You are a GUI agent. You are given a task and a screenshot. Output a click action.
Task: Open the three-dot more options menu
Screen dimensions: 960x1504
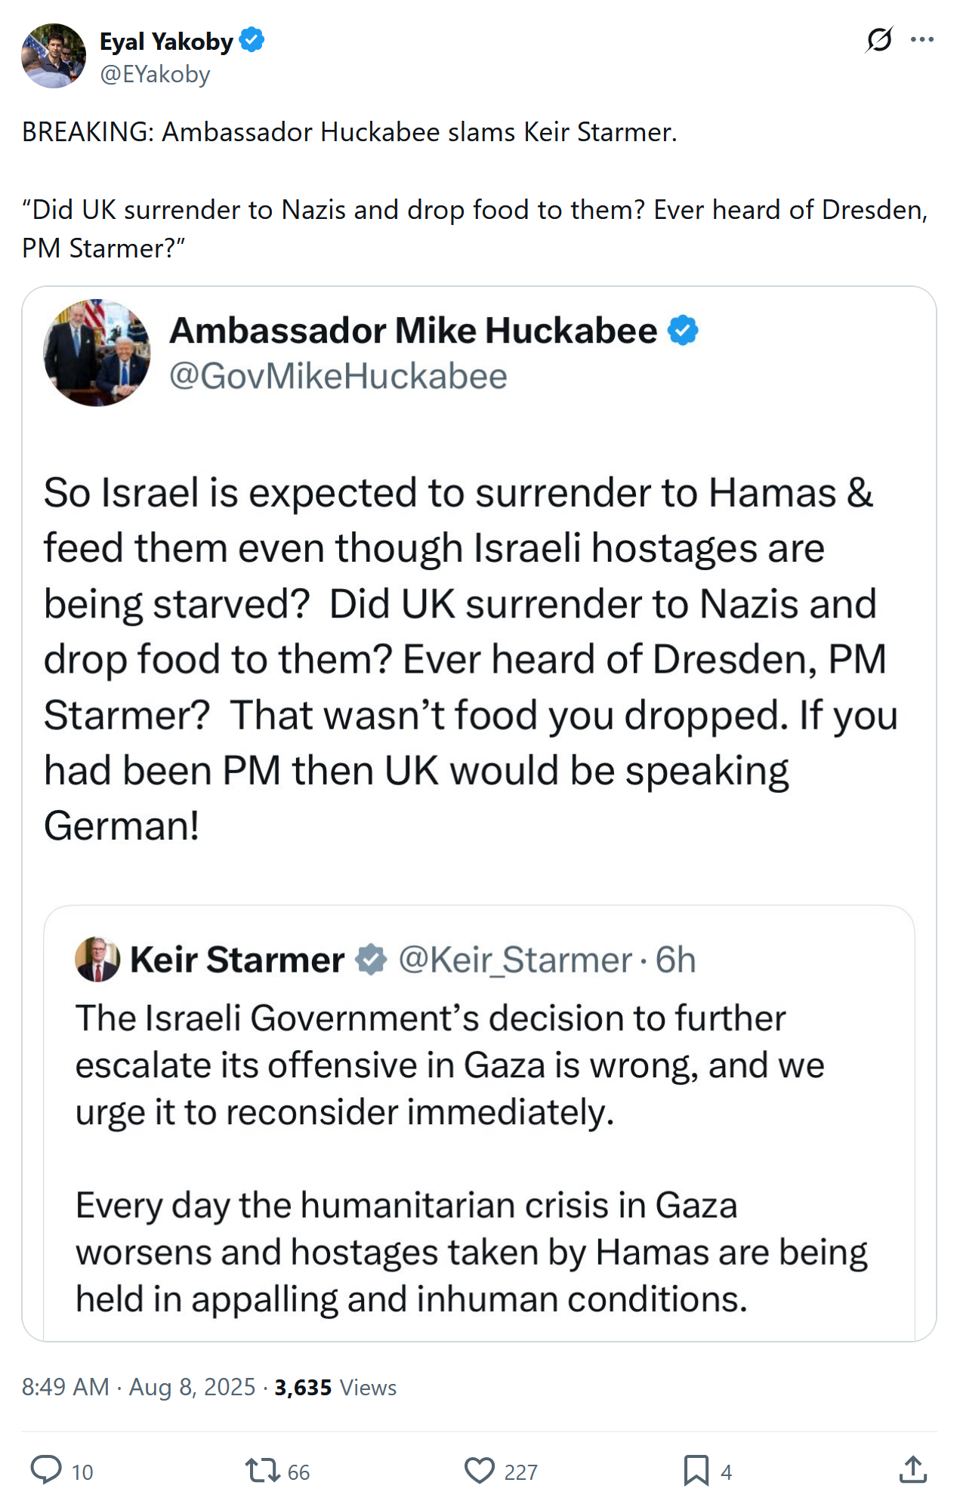pyautogui.click(x=922, y=39)
